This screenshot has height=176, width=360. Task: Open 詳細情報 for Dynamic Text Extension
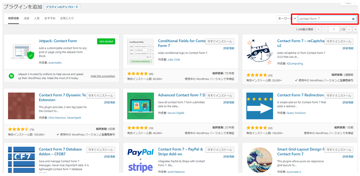(110, 102)
